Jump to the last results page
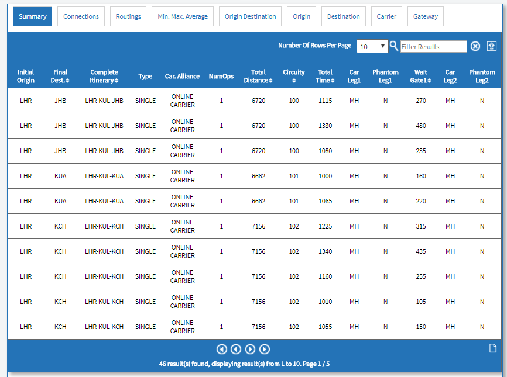Image resolution: width=507 pixels, height=377 pixels. click(x=265, y=350)
